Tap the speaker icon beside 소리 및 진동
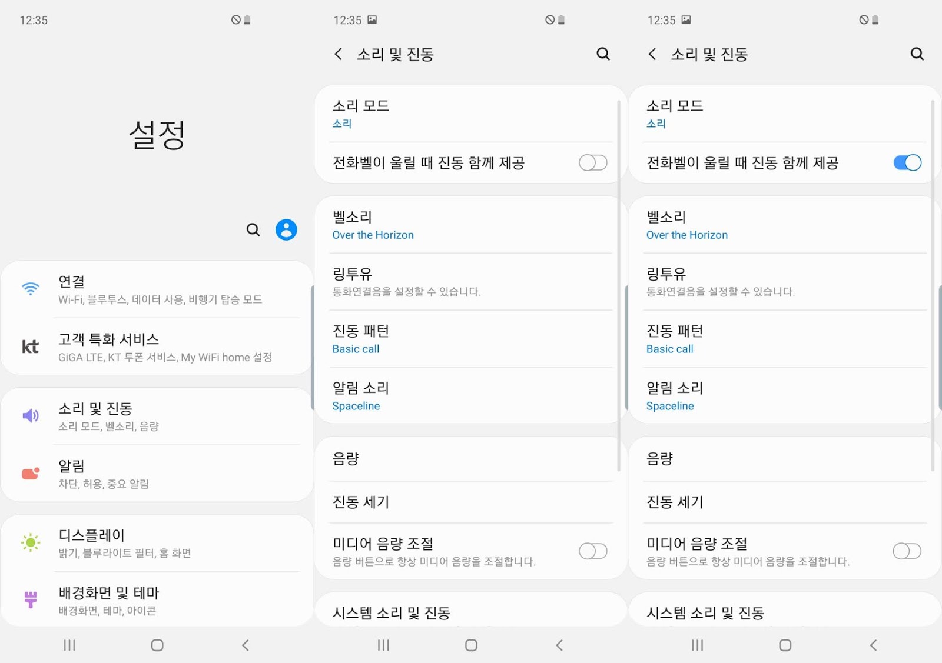Image resolution: width=942 pixels, height=663 pixels. 31,416
